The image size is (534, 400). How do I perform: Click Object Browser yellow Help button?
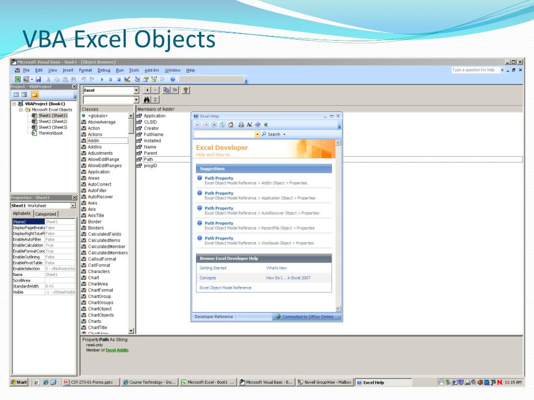coord(186,90)
